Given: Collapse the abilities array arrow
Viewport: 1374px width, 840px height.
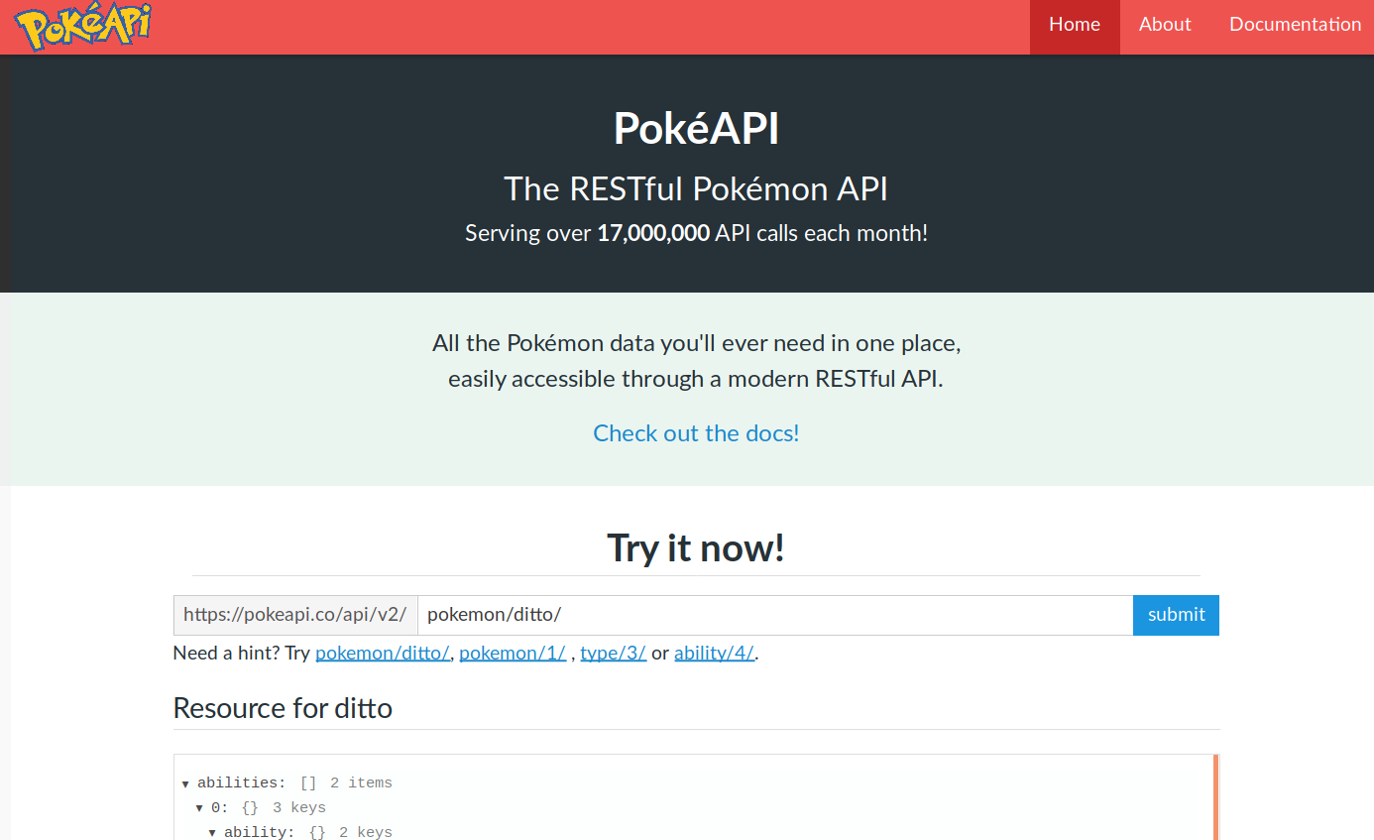Looking at the screenshot, I should [x=185, y=784].
